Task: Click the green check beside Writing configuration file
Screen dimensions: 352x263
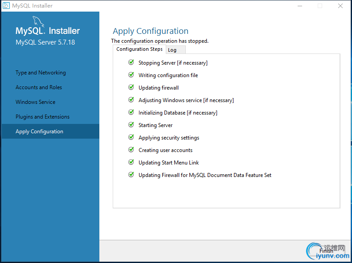Action: pos(131,75)
